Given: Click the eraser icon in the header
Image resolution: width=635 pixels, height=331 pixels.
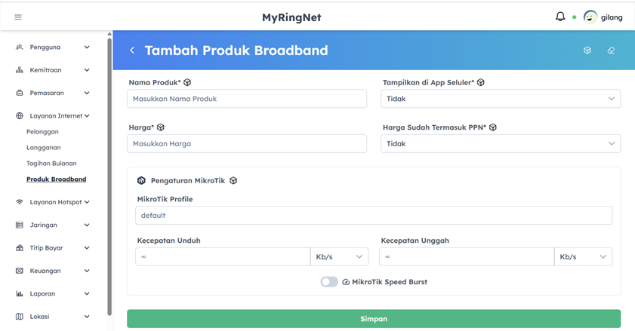Looking at the screenshot, I should pos(611,51).
